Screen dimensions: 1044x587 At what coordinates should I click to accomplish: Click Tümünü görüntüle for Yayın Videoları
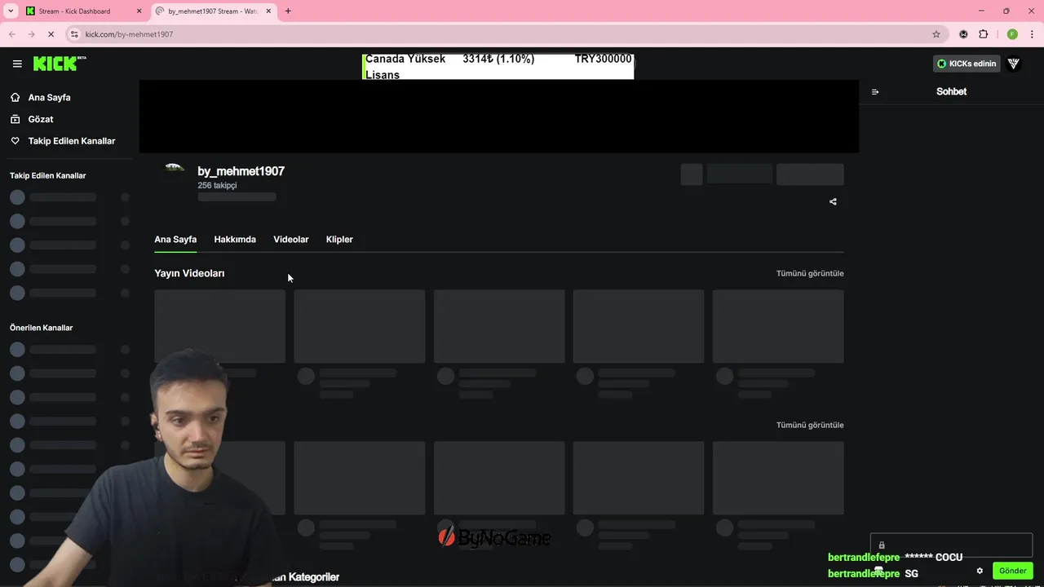[x=810, y=273]
